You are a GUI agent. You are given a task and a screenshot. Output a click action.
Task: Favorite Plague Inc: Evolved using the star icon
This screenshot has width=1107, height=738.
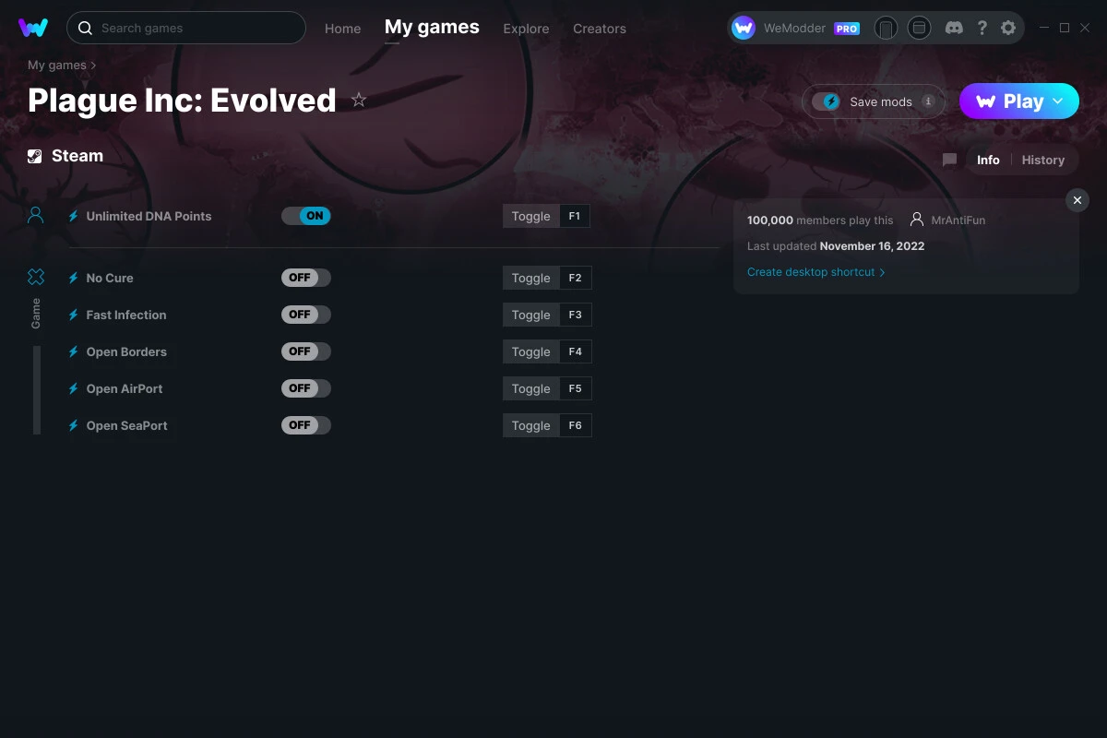(359, 99)
